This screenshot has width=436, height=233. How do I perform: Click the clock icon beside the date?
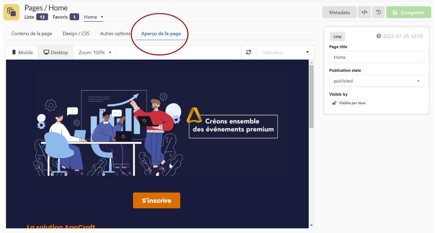pos(379,36)
